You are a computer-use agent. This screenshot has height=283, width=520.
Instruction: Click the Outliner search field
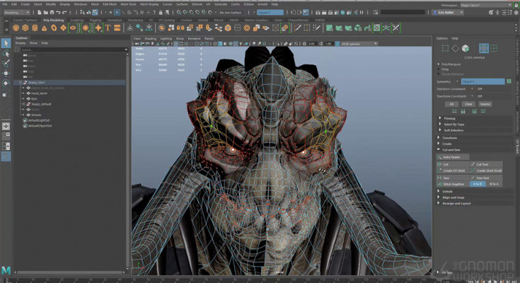[74, 50]
